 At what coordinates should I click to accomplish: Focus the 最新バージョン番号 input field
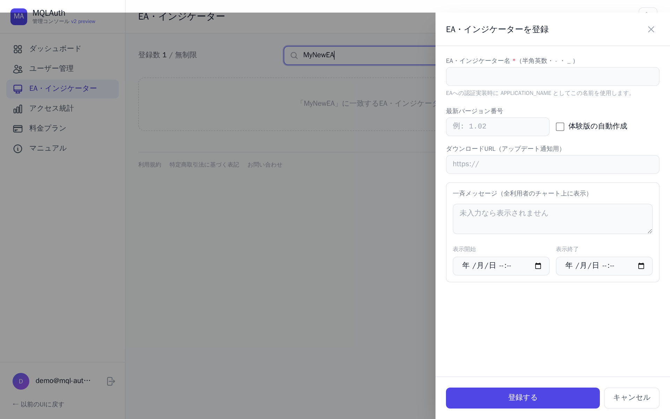[x=498, y=126]
